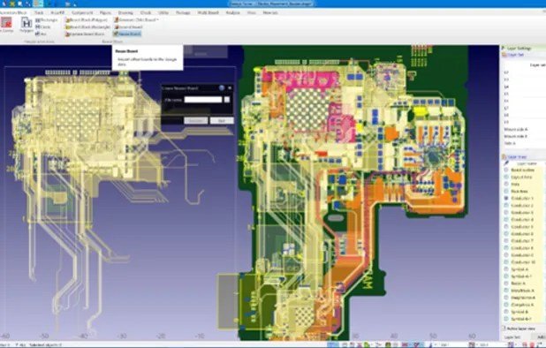Open the Check ribbon tab
This screenshot has width=546, height=348.
(146, 12)
